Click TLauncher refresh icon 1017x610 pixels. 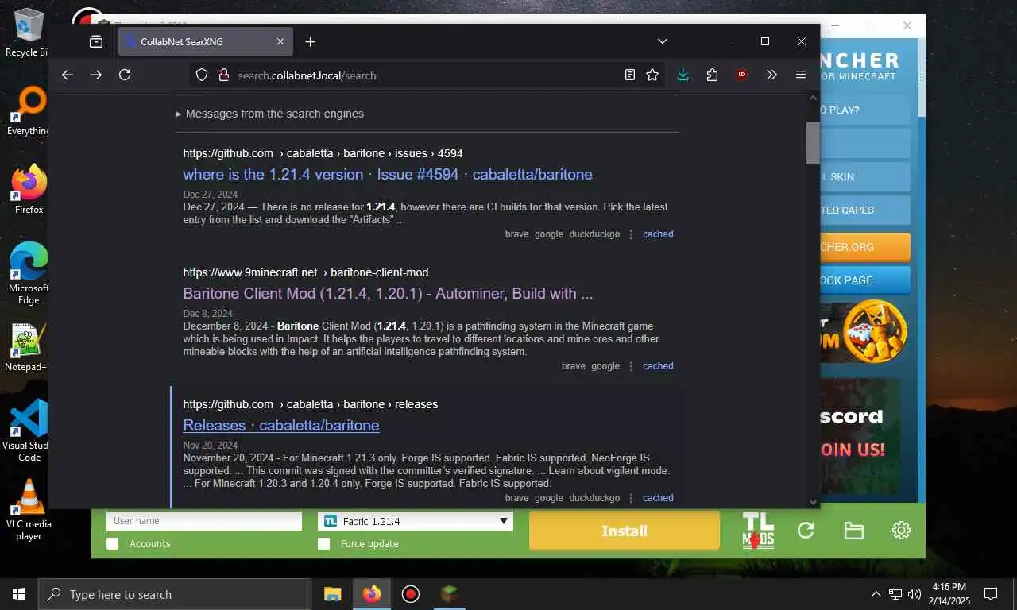click(806, 531)
